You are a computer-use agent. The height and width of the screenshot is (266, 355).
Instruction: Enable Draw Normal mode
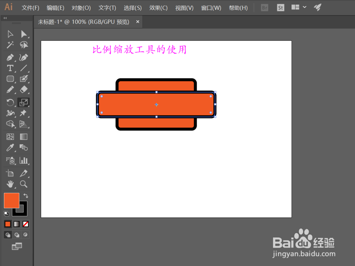click(x=8, y=235)
